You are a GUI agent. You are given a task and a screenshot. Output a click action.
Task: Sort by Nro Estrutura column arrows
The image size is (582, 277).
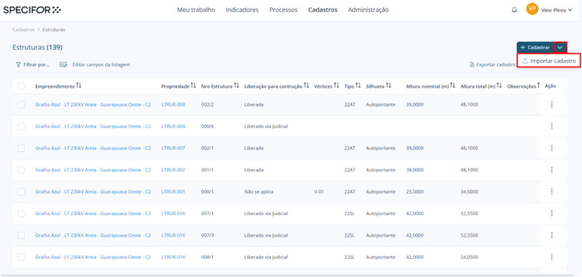[x=237, y=86]
